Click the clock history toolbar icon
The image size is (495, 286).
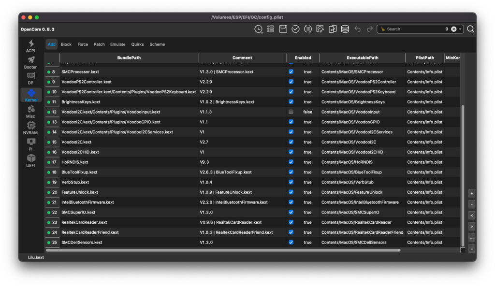pyautogui.click(x=259, y=29)
